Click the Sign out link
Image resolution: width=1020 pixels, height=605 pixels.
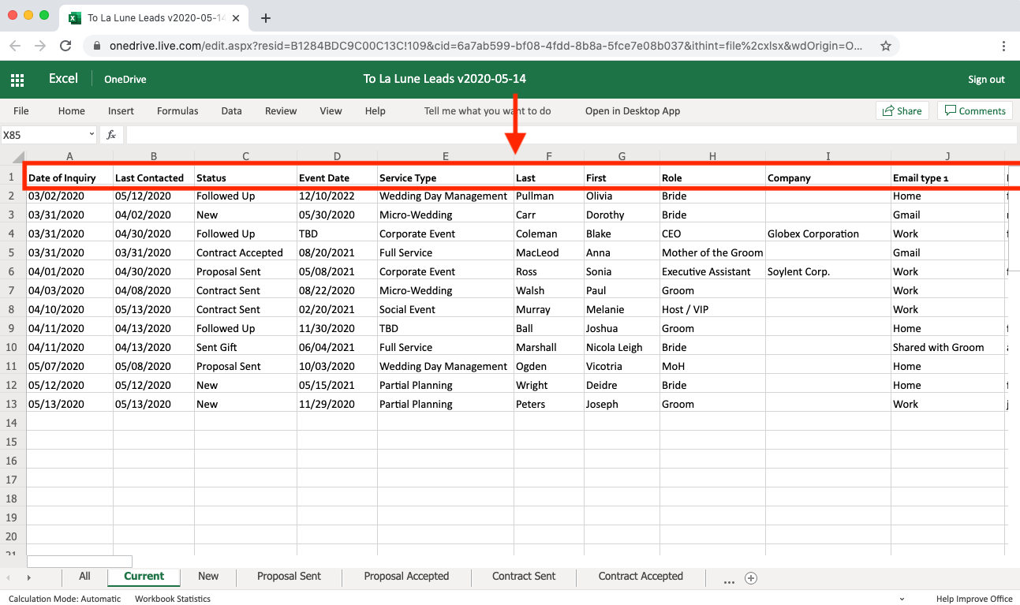(986, 80)
